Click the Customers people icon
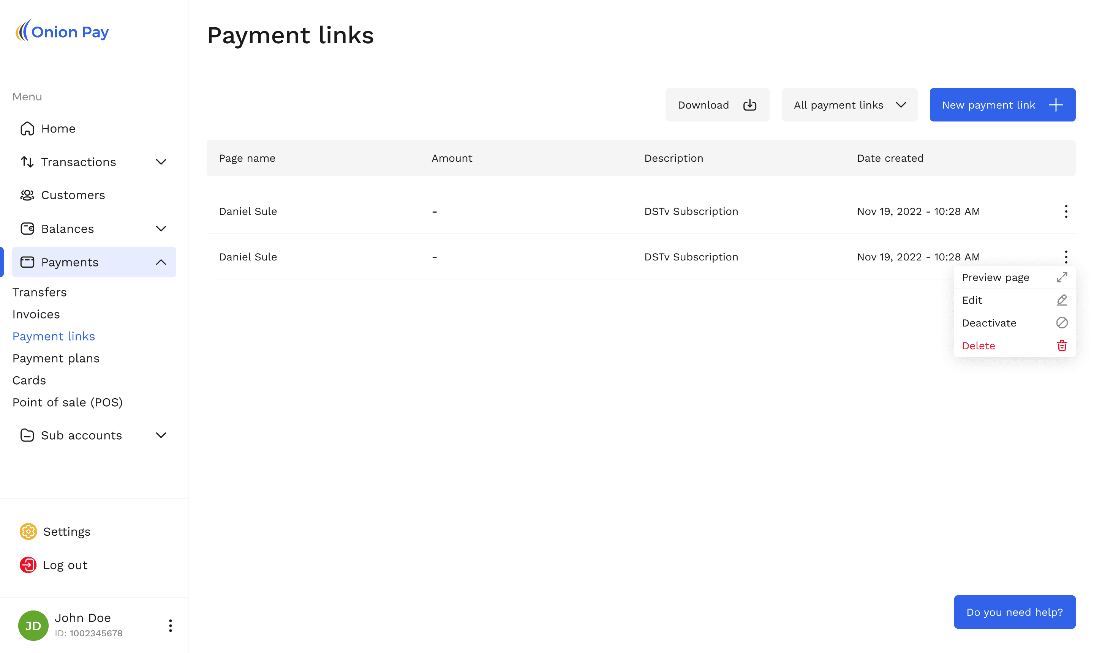Viewport: 1094px width, 653px height. click(x=27, y=195)
